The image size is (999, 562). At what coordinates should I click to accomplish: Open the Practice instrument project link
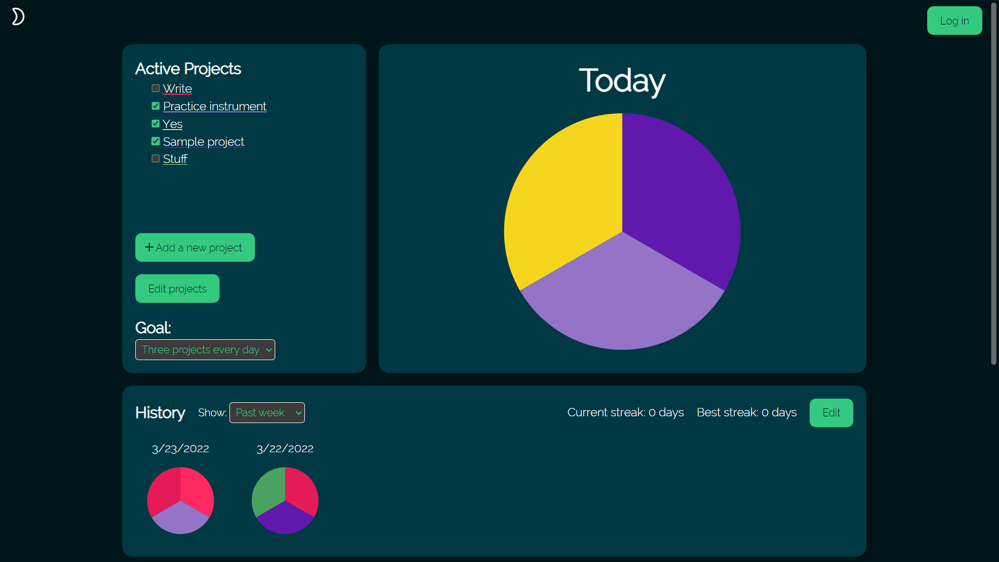[215, 107]
